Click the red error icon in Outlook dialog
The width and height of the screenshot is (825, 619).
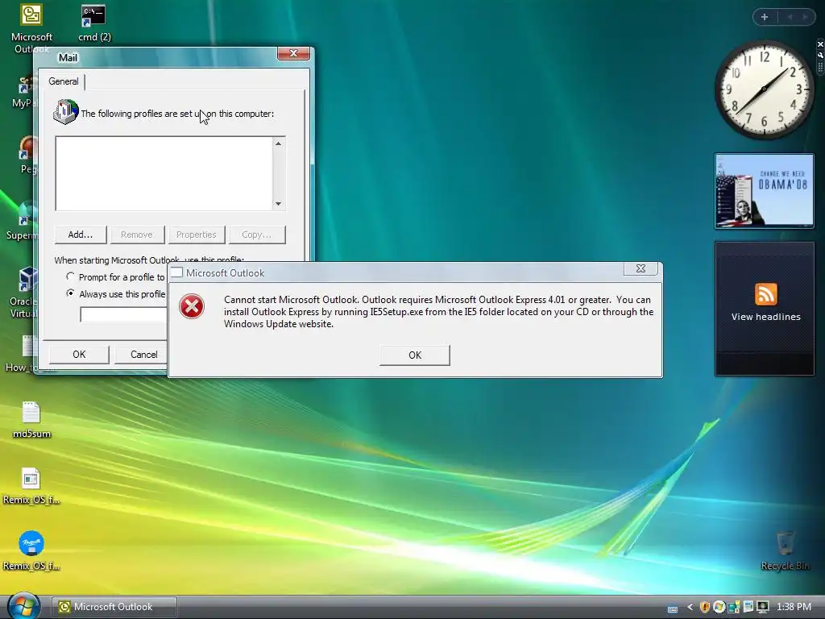click(x=192, y=306)
